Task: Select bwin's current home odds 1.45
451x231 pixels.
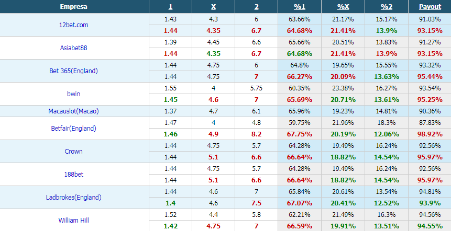Action: (170, 100)
